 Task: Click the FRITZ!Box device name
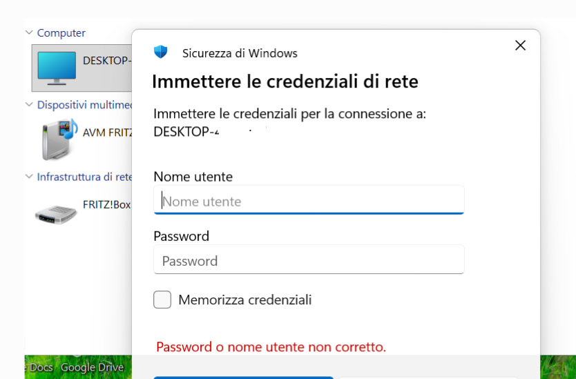107,204
